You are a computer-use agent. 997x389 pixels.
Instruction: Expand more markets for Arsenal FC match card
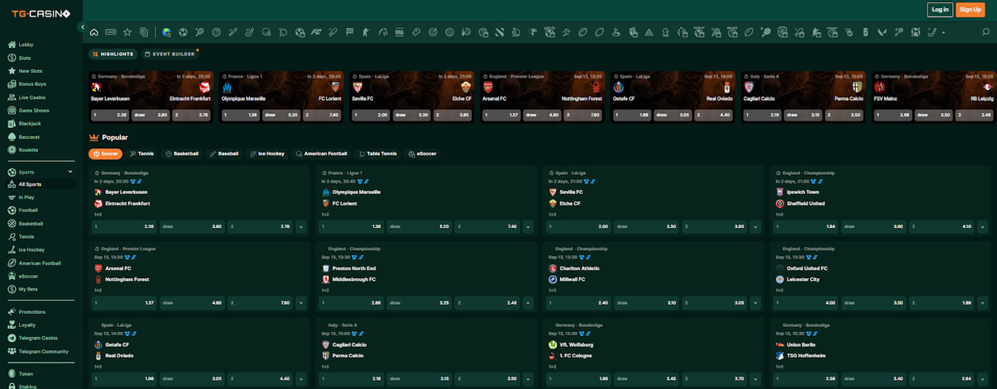pyautogui.click(x=300, y=303)
